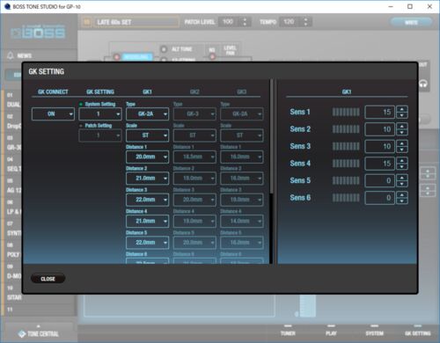Decrease Sens 5 with down arrow
Image resolution: width=440 pixels, height=343 pixels.
pyautogui.click(x=402, y=184)
